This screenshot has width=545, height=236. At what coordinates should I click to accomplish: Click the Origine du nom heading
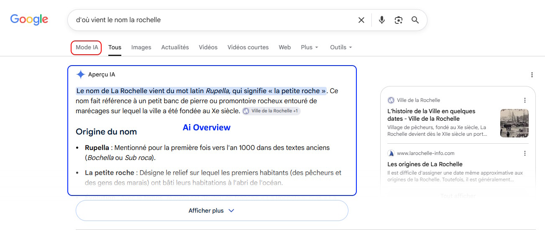106,132
